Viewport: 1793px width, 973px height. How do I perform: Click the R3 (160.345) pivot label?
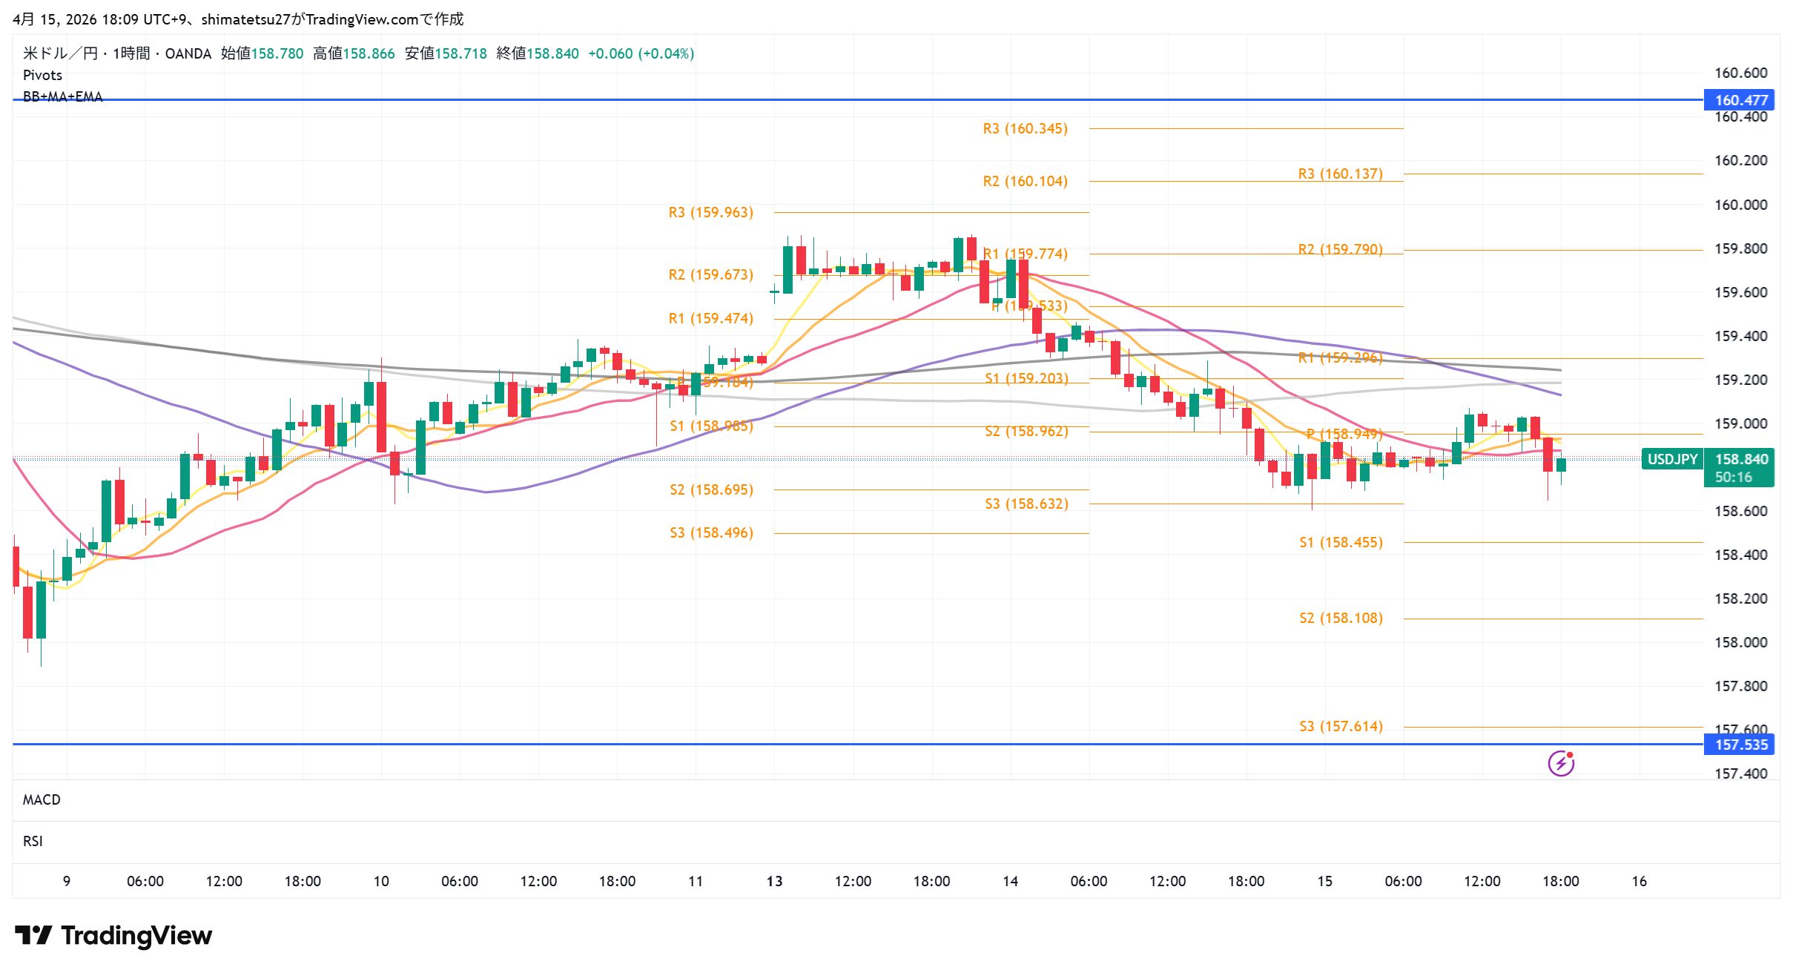(1025, 128)
